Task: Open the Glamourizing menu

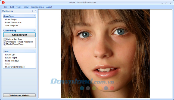Action: 38,7
